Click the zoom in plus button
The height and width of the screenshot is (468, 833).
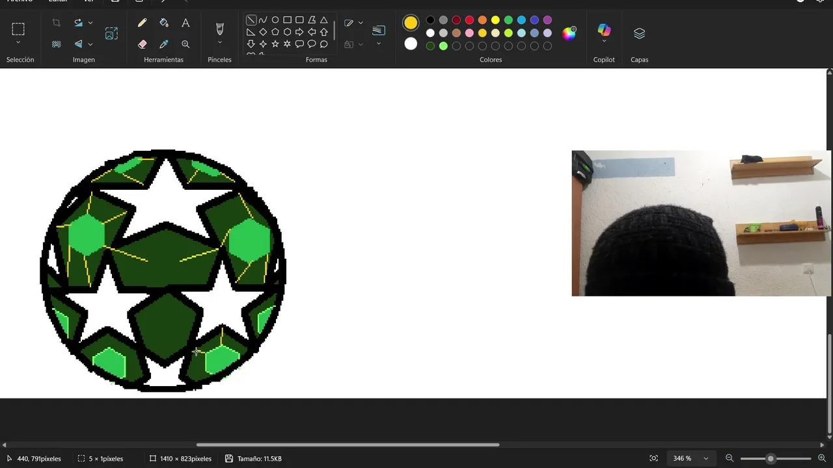click(x=822, y=458)
